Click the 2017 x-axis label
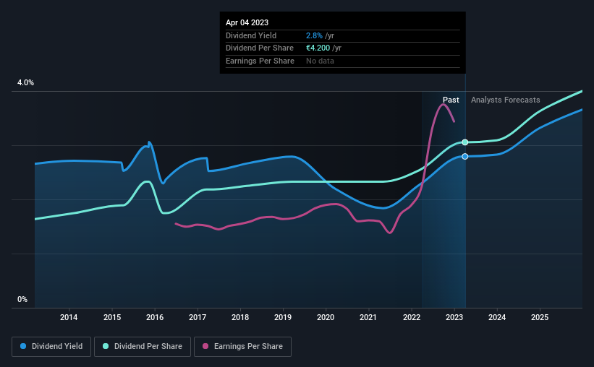Viewport: 594px width, 367px height. (x=198, y=317)
